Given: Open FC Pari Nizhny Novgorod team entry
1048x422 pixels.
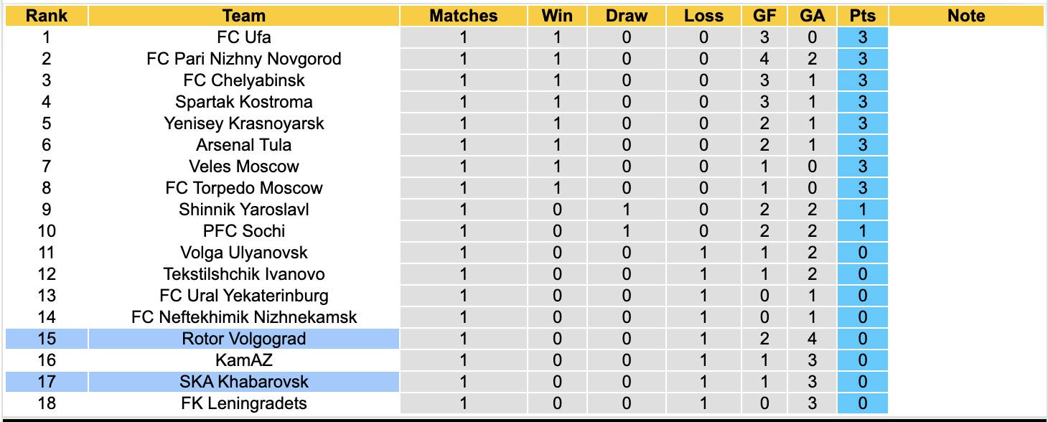Looking at the screenshot, I should click(244, 59).
